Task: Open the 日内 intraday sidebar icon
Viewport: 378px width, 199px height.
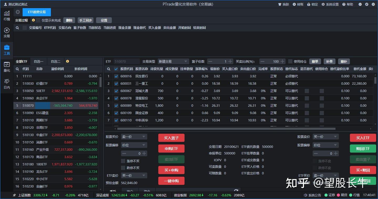Action: pyautogui.click(x=7, y=84)
